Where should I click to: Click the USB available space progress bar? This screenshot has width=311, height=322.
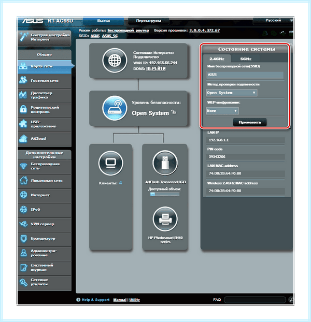165,194
